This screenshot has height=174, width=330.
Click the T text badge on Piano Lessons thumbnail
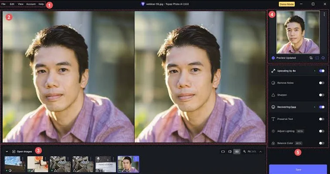click(x=101, y=171)
